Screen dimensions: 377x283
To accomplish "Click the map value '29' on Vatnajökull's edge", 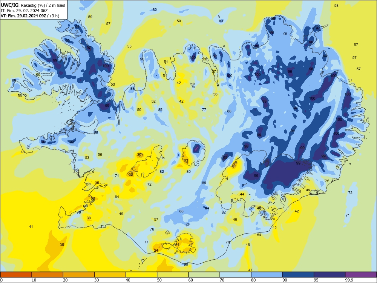I will pos(233,166).
